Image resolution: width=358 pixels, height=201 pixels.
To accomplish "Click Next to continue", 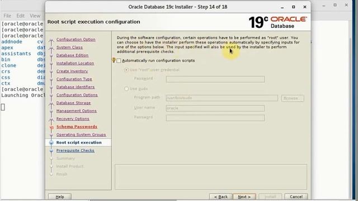I will pos(244,197).
